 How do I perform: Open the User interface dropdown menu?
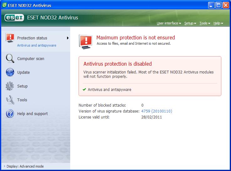pos(169,23)
